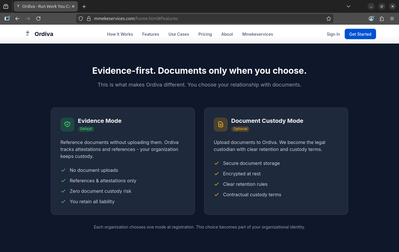Click the yellow document Custody Mode icon
The image size is (399, 252).
[221, 125]
